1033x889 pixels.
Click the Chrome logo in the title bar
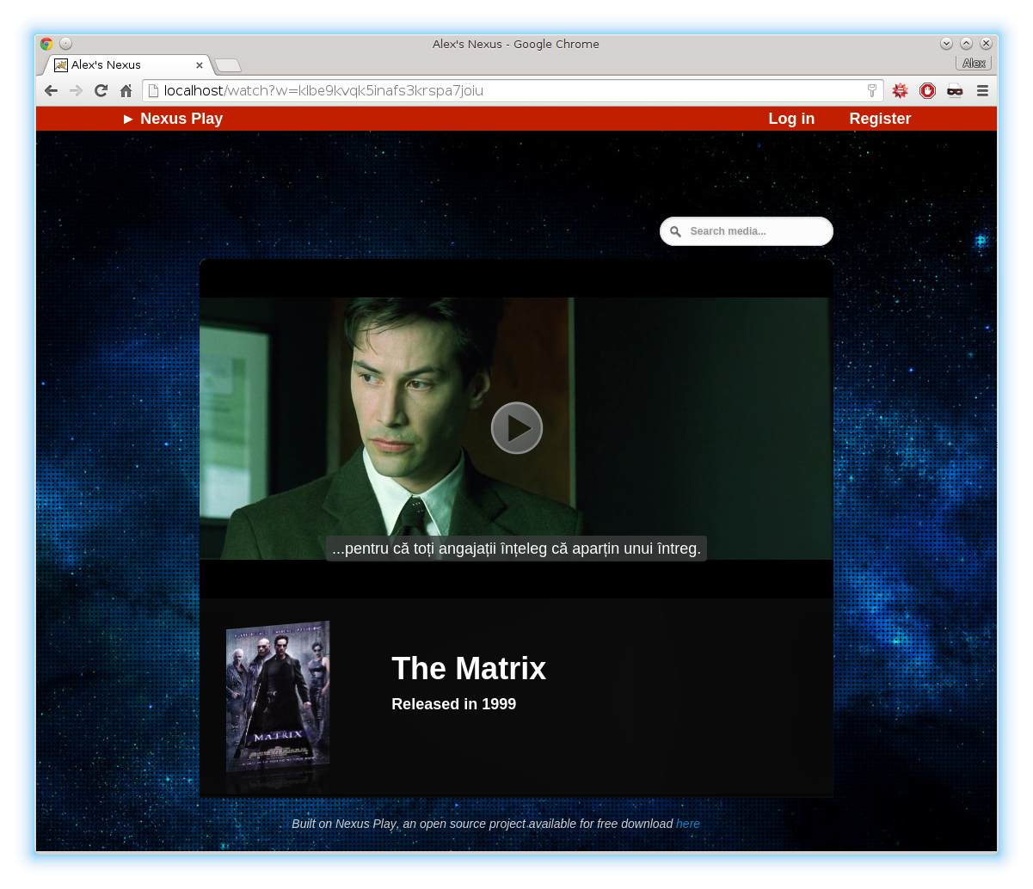[46, 44]
